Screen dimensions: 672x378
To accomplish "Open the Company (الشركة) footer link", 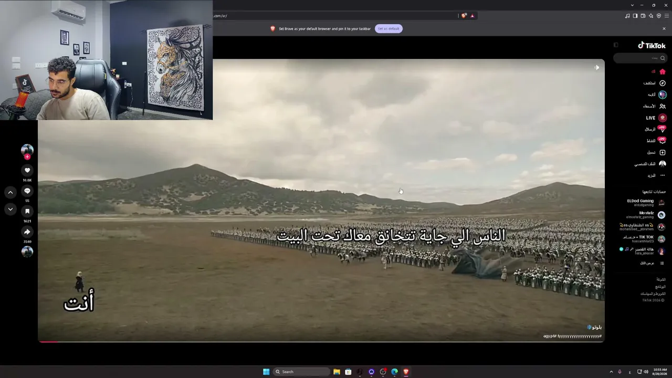I will coord(661,279).
